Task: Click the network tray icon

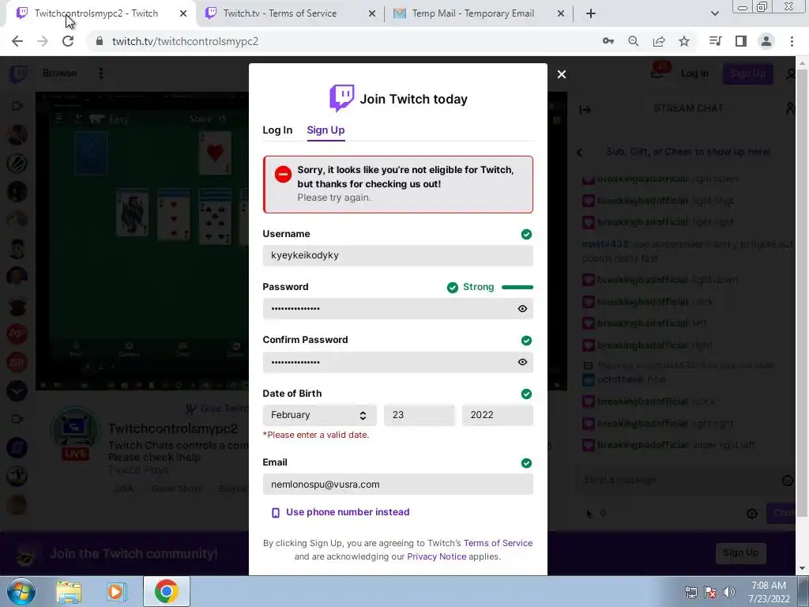Action: (690, 592)
